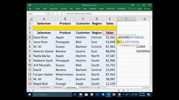The image size is (179, 100).
Task: Open the Power Pivot ribbon tab
Action: (x=111, y=9)
